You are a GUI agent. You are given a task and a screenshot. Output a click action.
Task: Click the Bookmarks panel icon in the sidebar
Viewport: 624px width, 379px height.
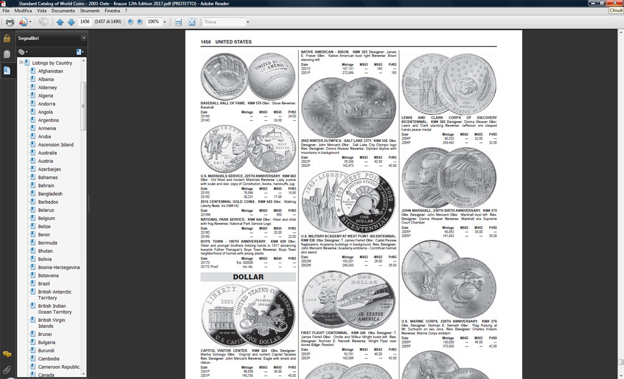(x=7, y=70)
